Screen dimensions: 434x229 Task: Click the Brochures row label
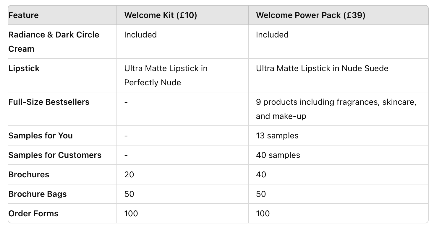(29, 175)
